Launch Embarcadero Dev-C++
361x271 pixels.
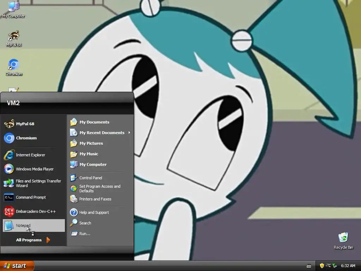pos(33,211)
